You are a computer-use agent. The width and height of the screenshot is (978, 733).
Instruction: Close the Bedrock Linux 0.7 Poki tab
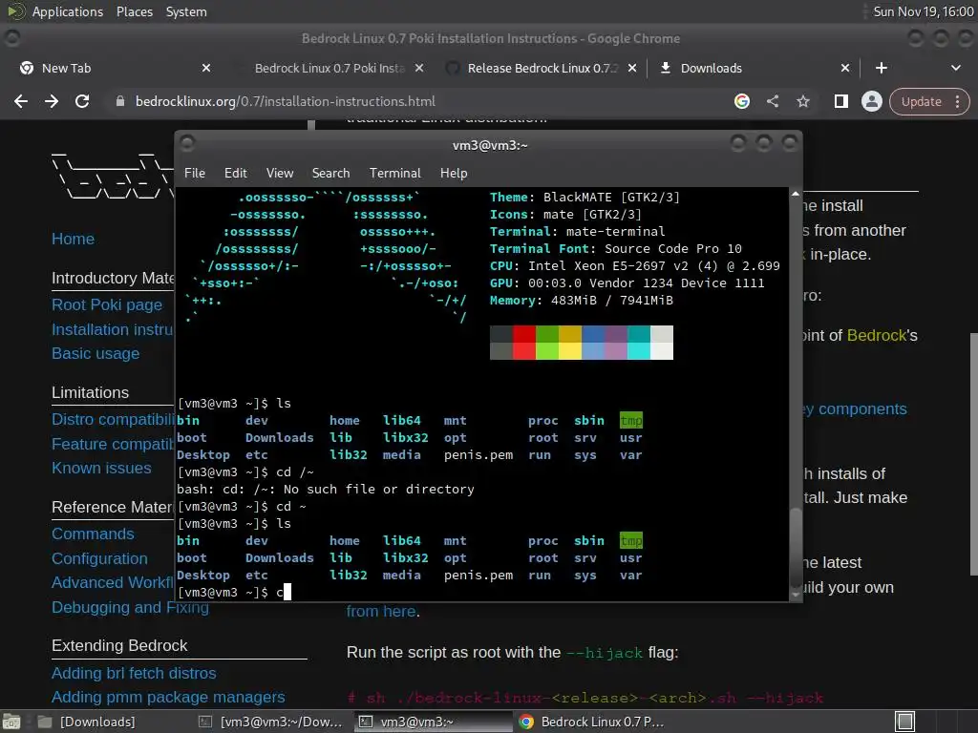(x=419, y=68)
